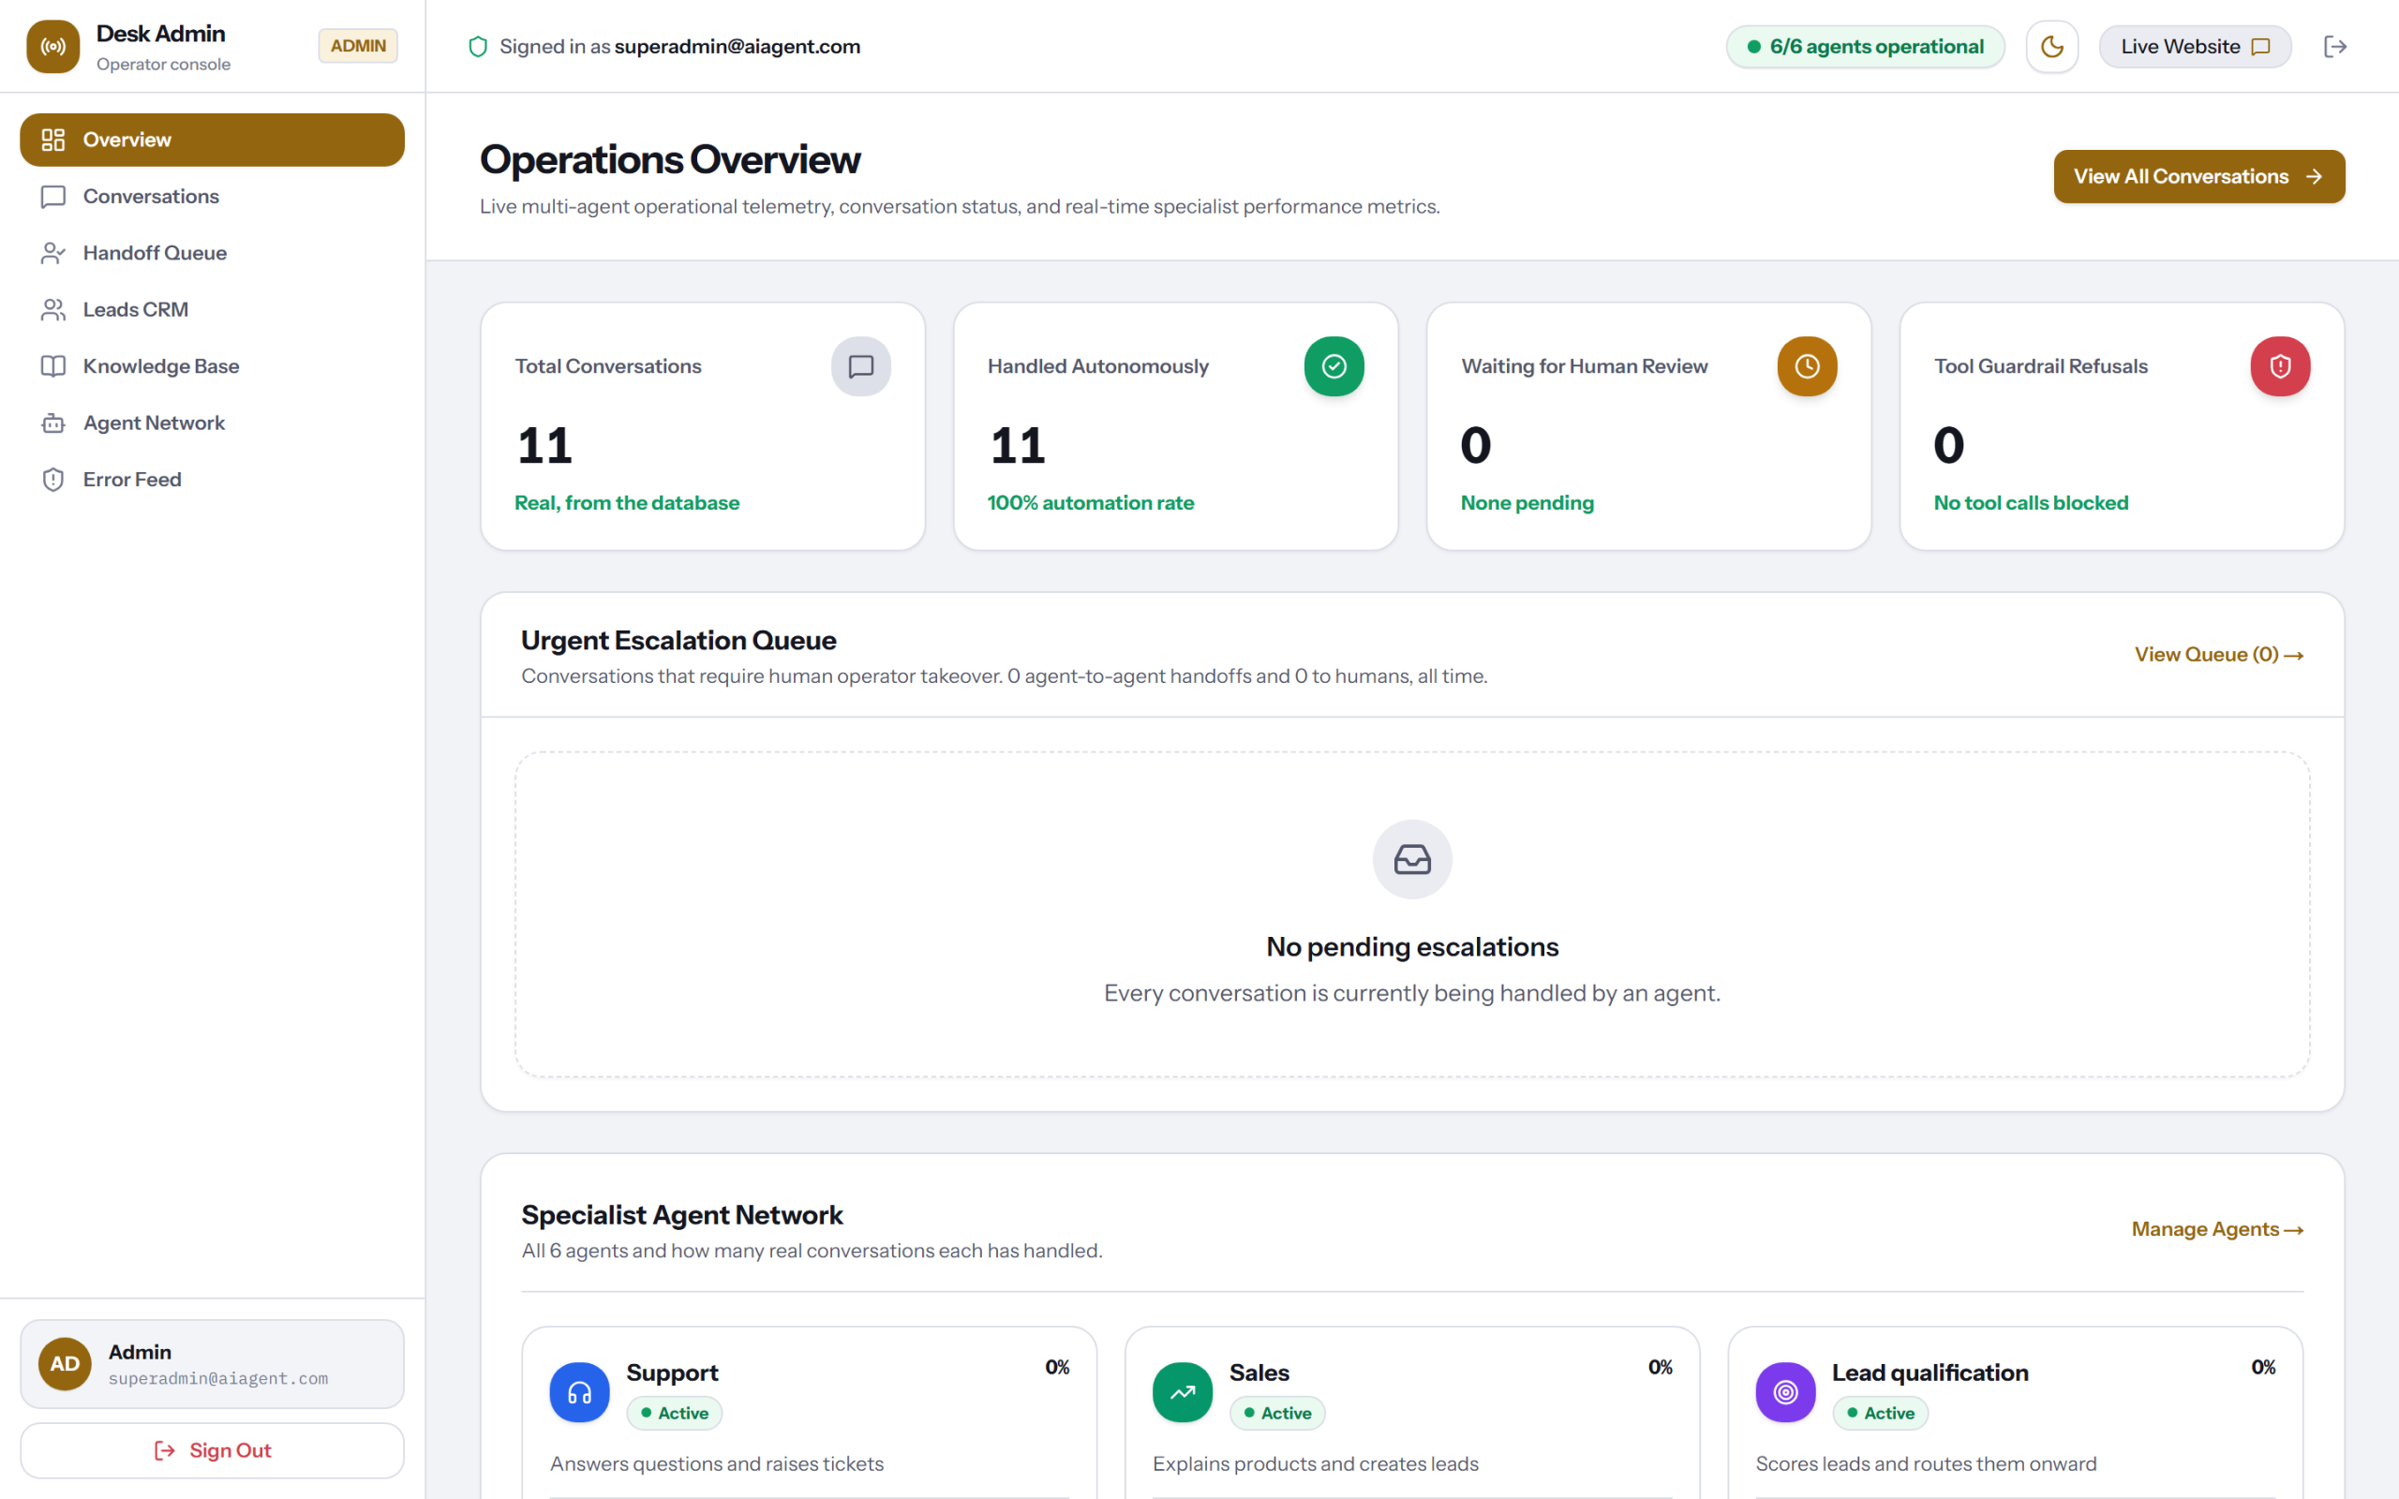Click the 'None pending' text
2399x1499 pixels.
click(x=1527, y=503)
